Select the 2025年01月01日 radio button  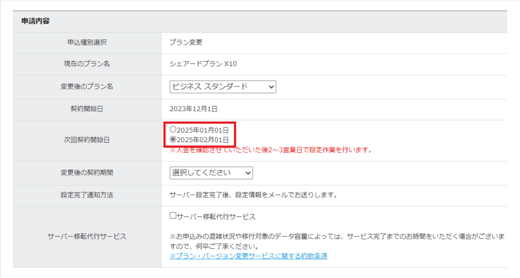[x=173, y=130]
